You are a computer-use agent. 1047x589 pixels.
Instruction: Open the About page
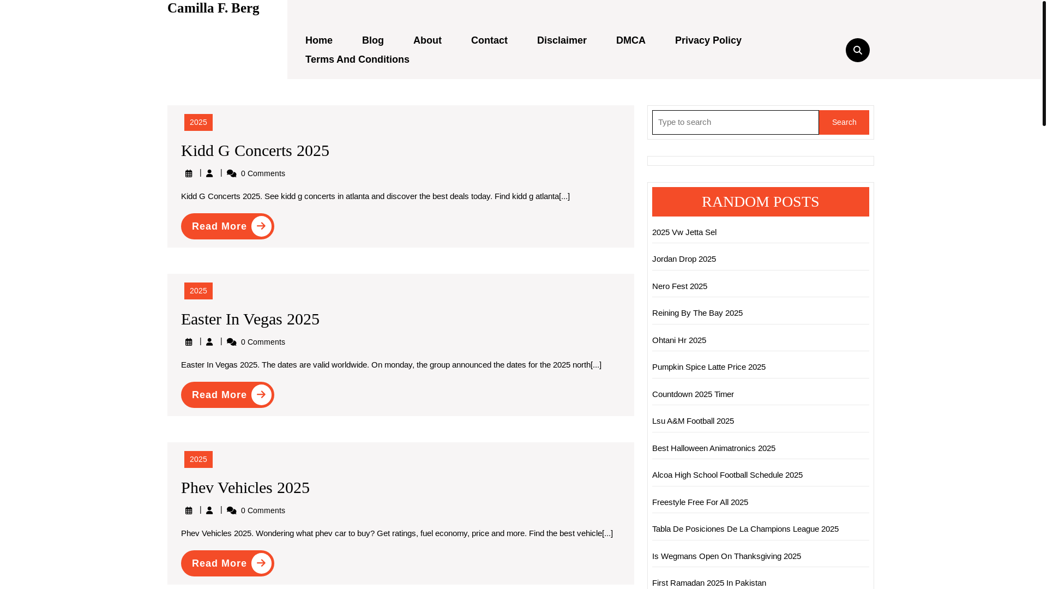tap(428, 40)
